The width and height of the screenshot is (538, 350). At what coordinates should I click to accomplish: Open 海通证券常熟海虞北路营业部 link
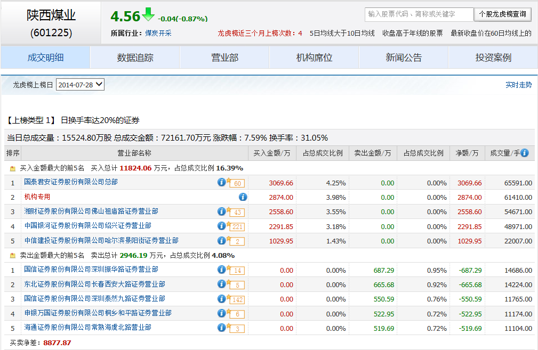pyautogui.click(x=88, y=328)
